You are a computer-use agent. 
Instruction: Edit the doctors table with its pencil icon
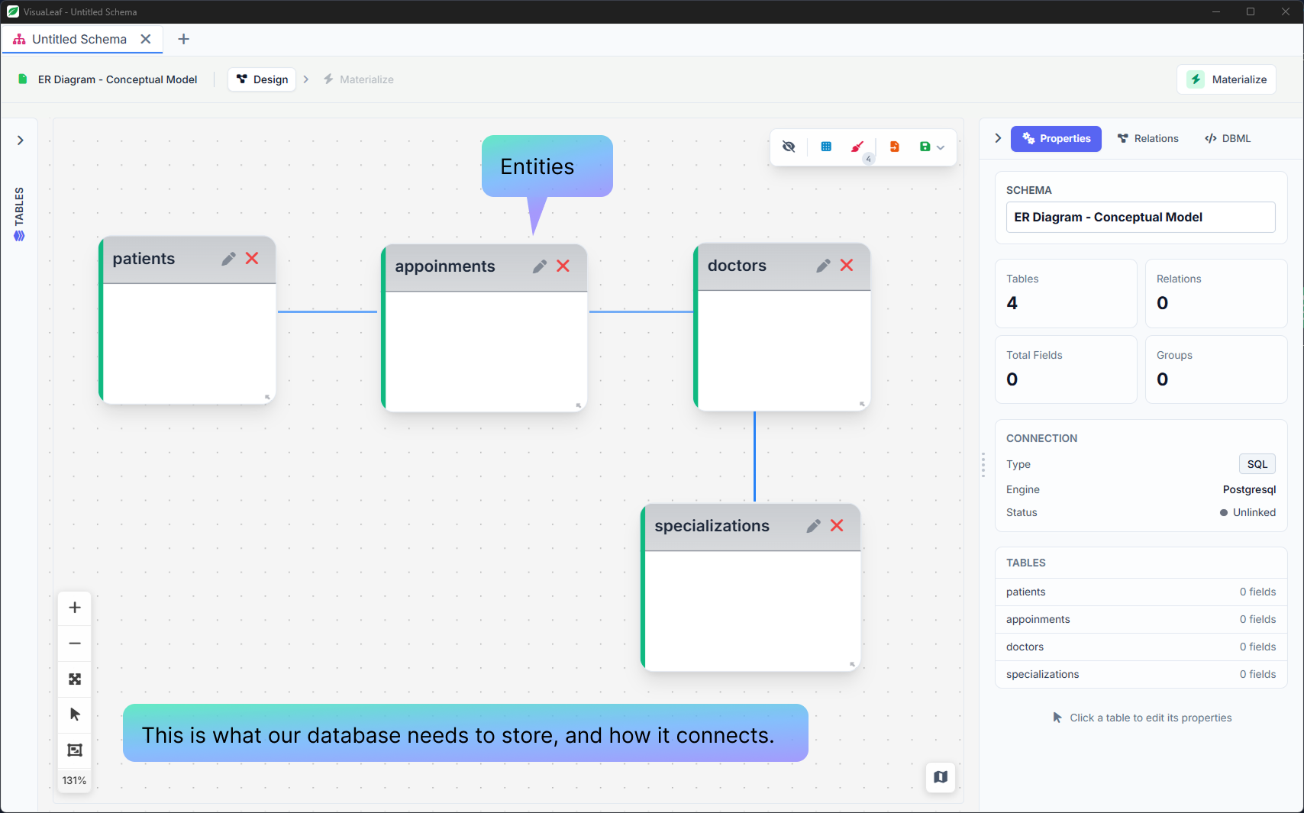(823, 266)
